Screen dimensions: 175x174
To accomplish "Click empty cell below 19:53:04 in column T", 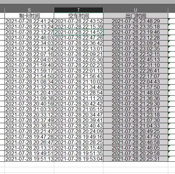I will click(78, 164).
